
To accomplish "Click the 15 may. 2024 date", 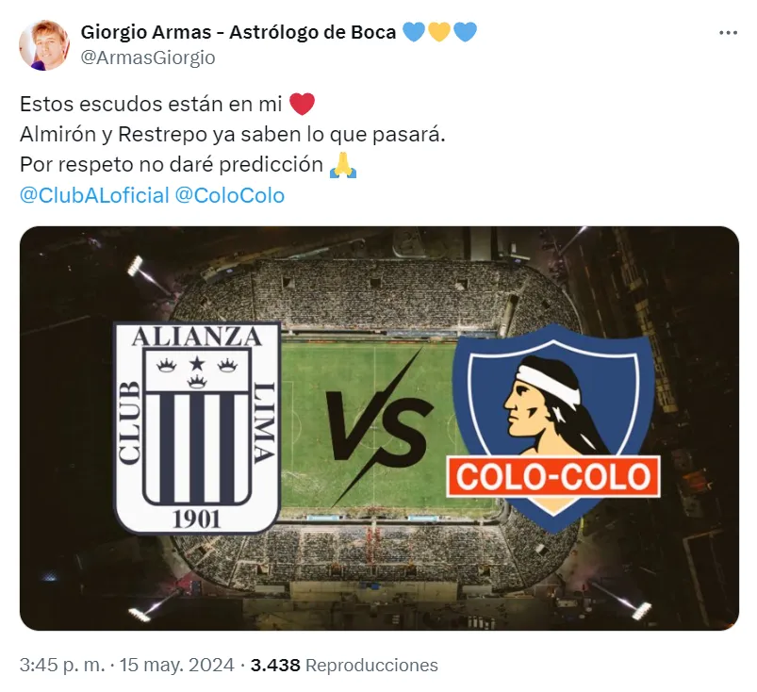I will [x=176, y=665].
